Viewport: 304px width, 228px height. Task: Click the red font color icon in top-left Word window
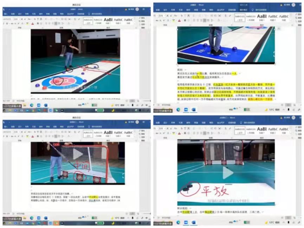32,24
